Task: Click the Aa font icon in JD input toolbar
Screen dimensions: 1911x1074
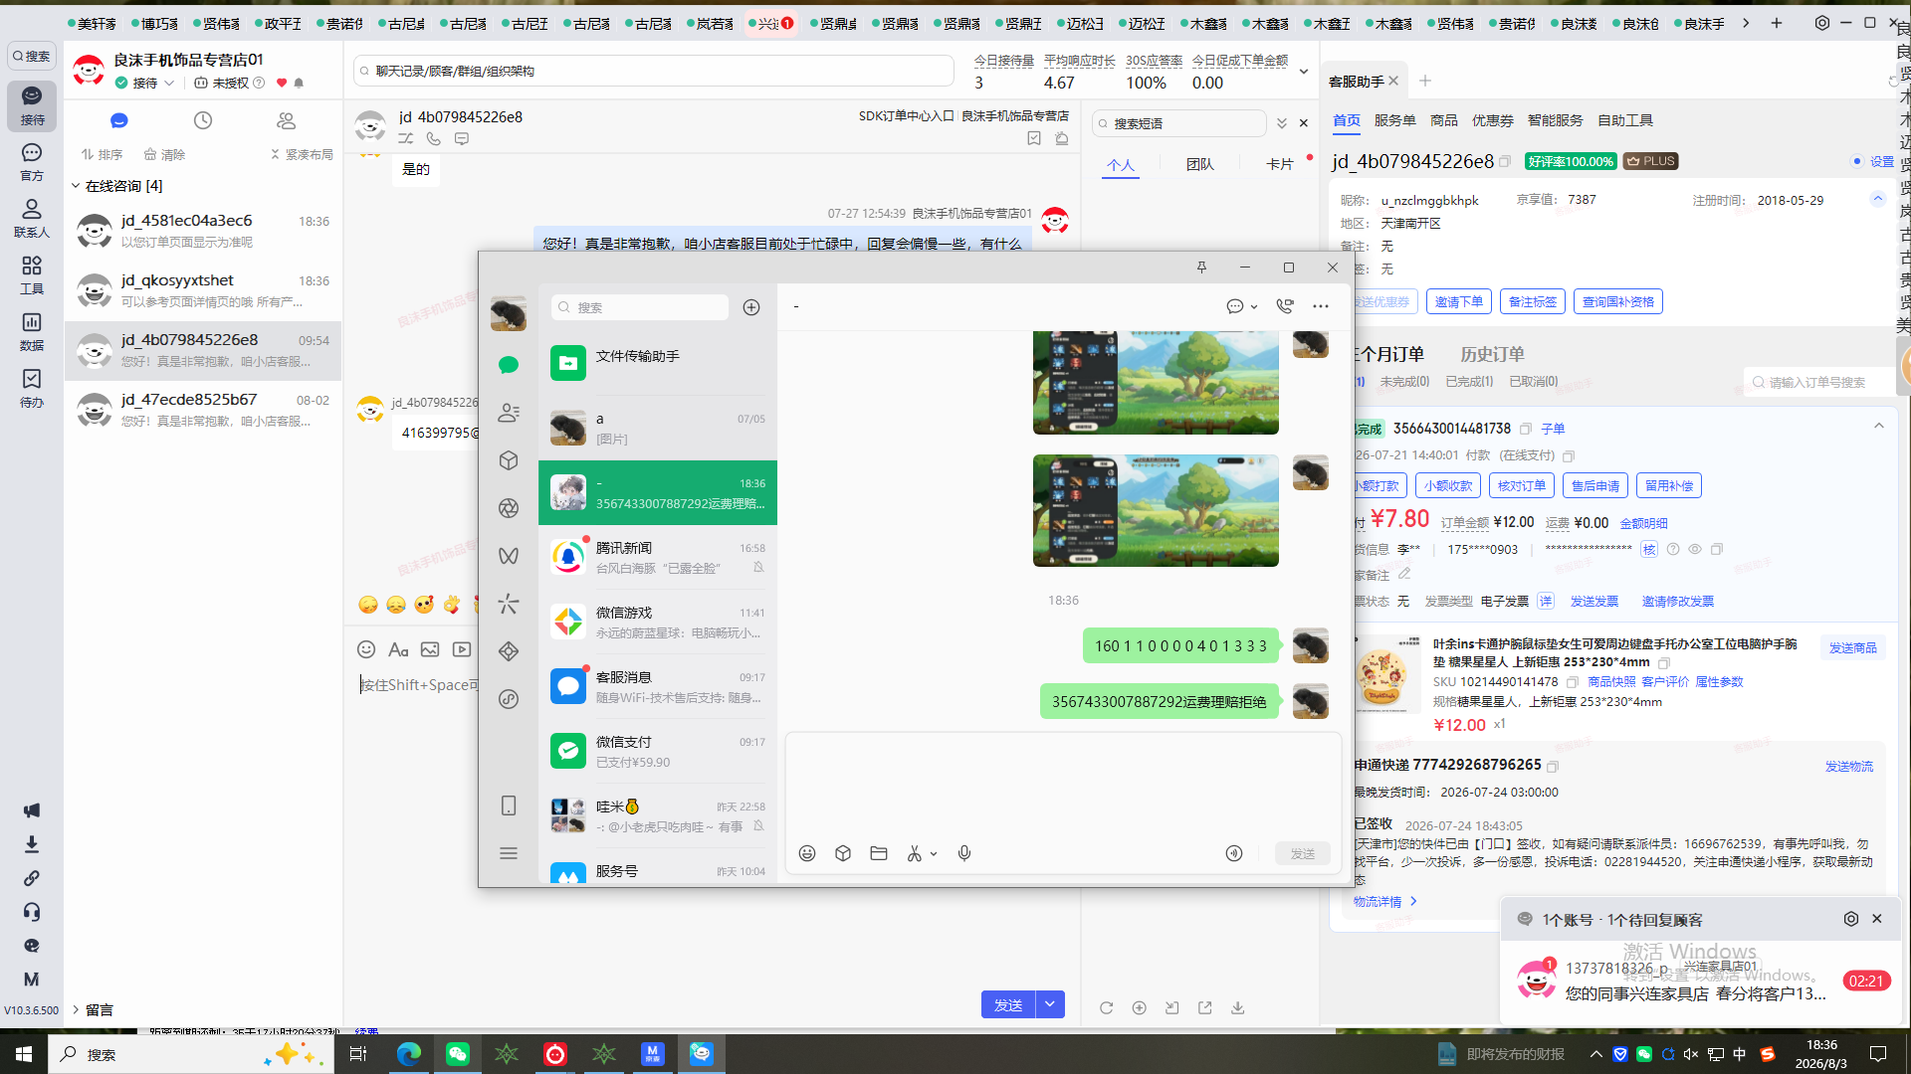Action: click(x=398, y=649)
